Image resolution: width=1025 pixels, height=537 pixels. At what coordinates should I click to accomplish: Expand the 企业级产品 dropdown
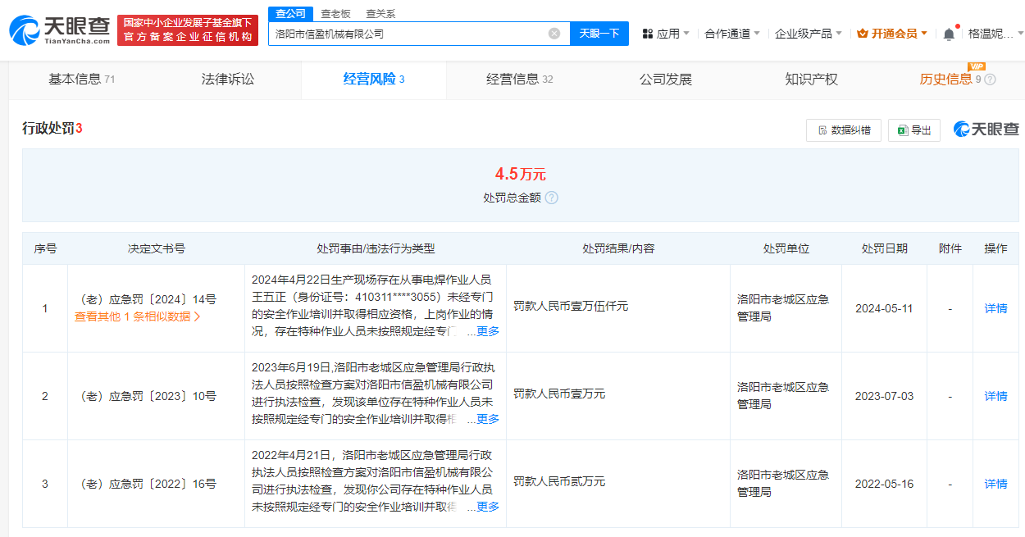tap(809, 34)
